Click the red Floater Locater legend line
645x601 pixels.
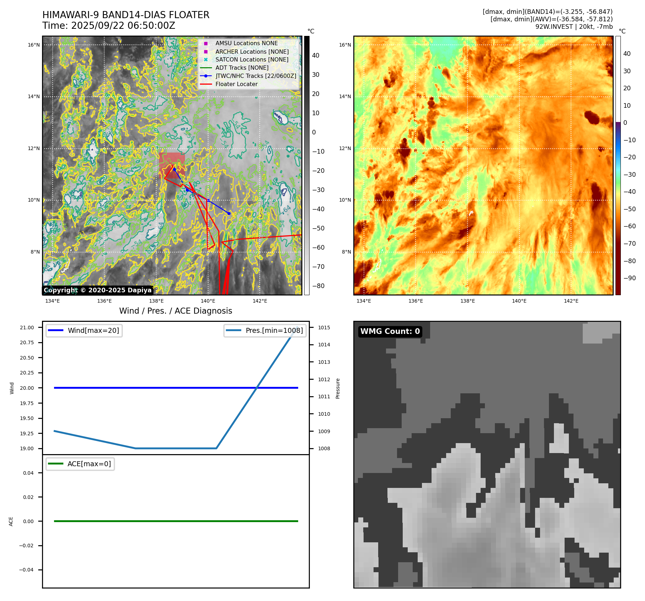tap(206, 84)
